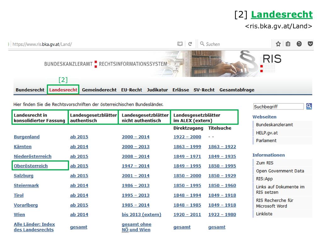Open the EU-Recht tab
This screenshot has width=322, height=242.
131,90
